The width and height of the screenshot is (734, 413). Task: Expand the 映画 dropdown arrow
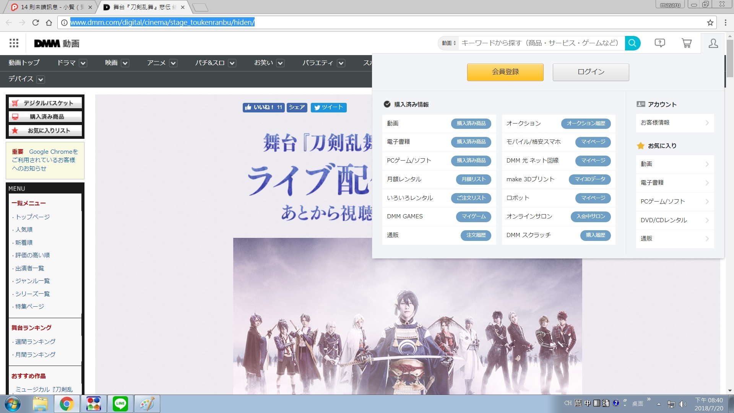click(x=125, y=63)
